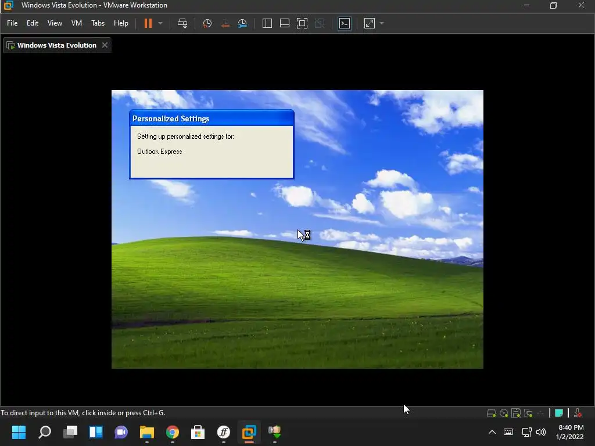Image resolution: width=595 pixels, height=446 pixels.
Task: Click the green arrow app on the taskbar
Action: (274, 432)
